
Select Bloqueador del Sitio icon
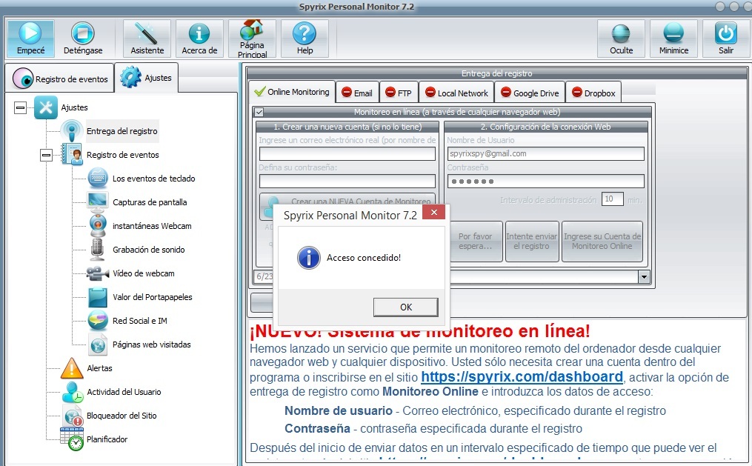pos(73,416)
